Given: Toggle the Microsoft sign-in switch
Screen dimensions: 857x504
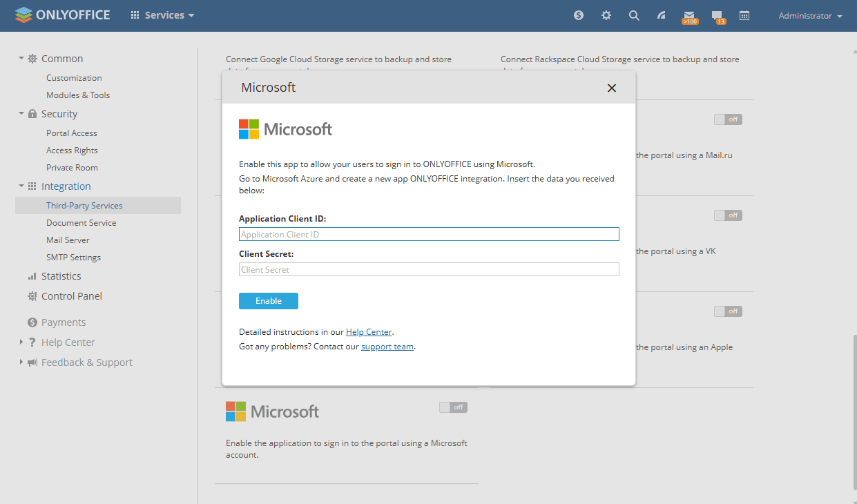Looking at the screenshot, I should pos(453,407).
